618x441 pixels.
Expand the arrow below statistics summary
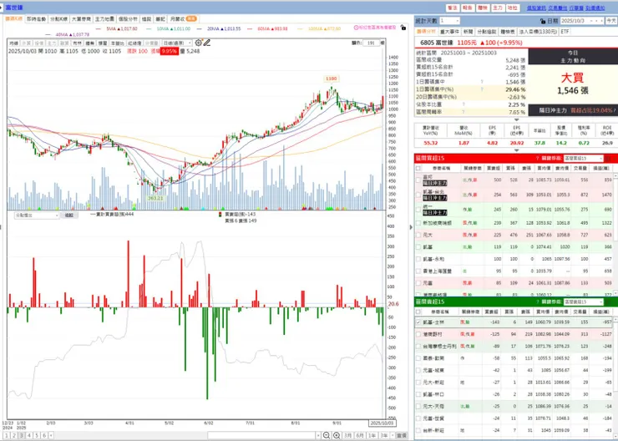516,119
